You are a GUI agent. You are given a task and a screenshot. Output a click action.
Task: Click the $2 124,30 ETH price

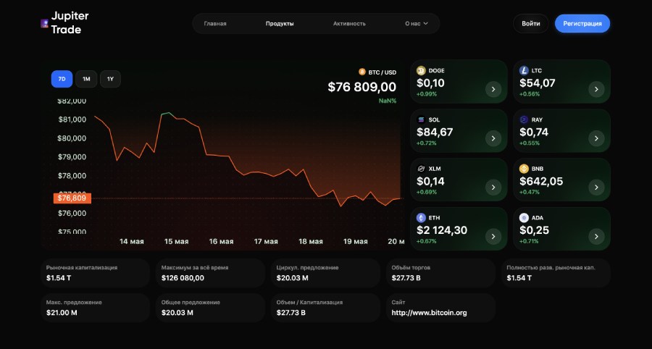[442, 230]
